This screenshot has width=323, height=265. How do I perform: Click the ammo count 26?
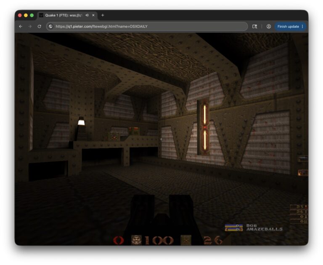[x=213, y=241]
